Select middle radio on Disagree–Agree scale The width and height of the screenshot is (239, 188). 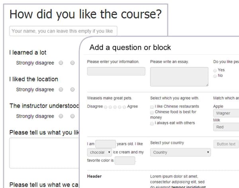coord(115,107)
